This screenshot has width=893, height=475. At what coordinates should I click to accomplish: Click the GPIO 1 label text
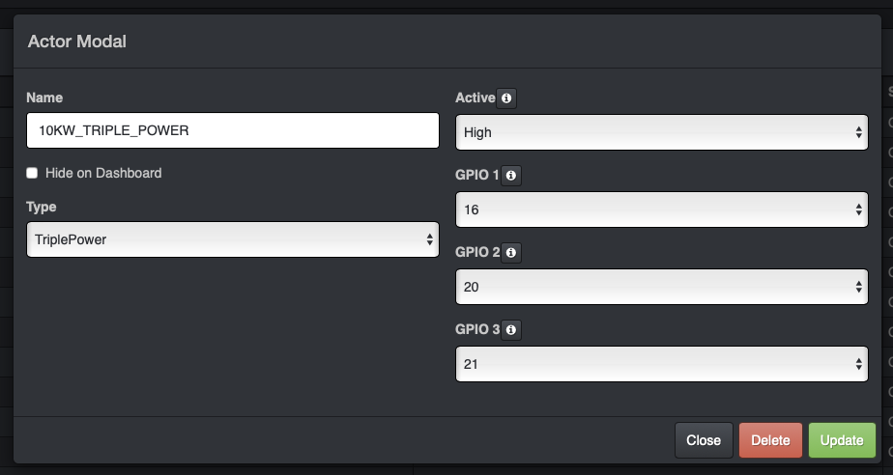tap(477, 176)
